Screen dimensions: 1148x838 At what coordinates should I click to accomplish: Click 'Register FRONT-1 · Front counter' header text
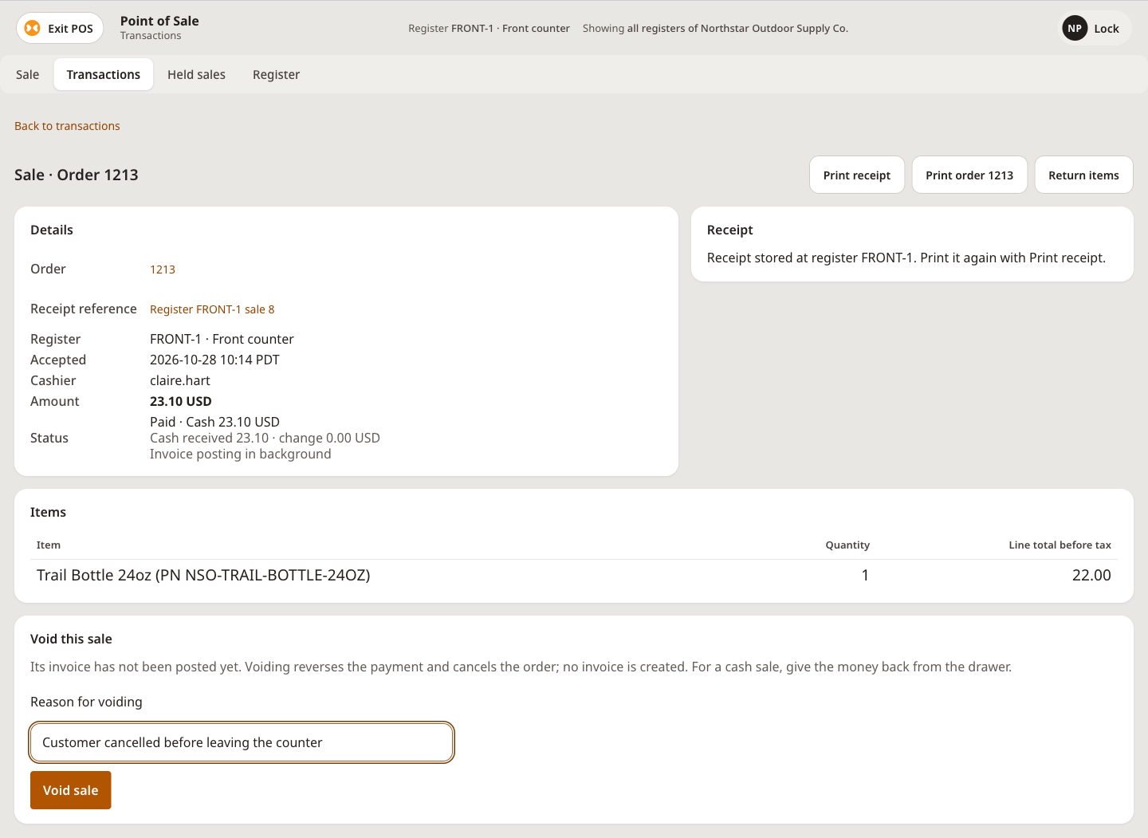tap(489, 29)
